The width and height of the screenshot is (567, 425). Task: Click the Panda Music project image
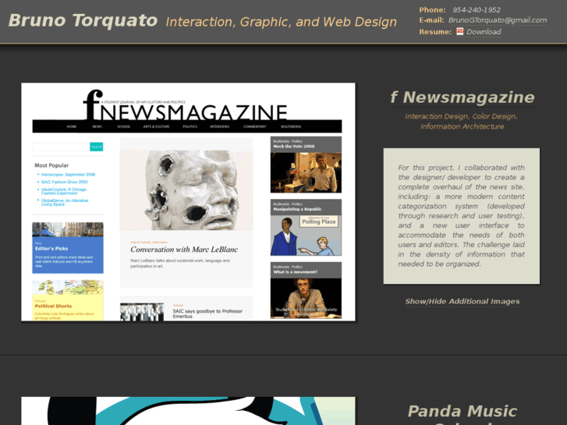pyautogui.click(x=188, y=411)
